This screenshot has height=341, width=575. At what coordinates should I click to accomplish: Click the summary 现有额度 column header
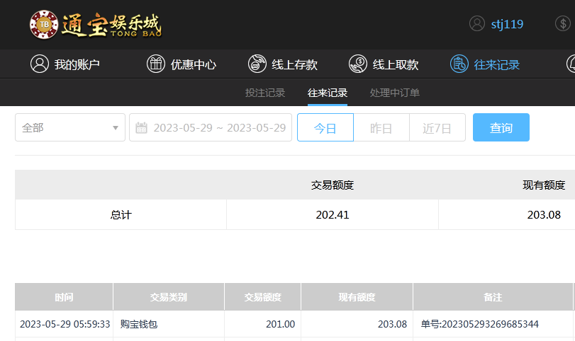click(x=544, y=185)
